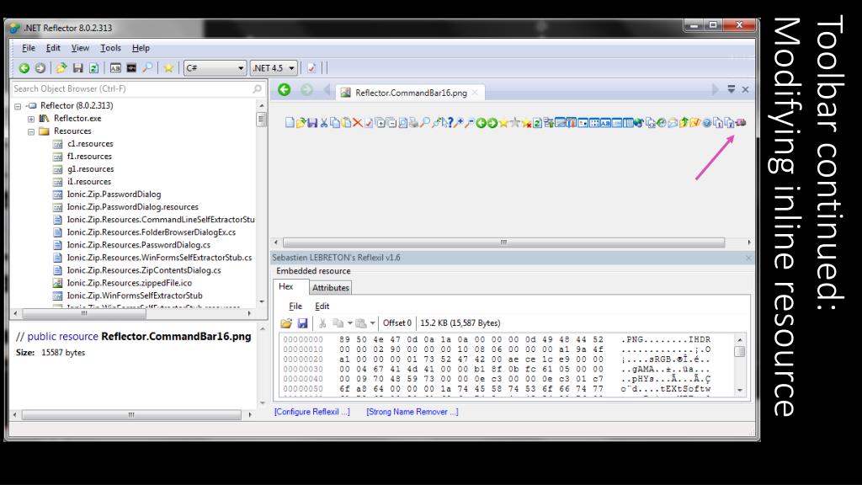Click the Paste icon in hex editor toolbar
This screenshot has height=485, width=862.
coord(360,323)
